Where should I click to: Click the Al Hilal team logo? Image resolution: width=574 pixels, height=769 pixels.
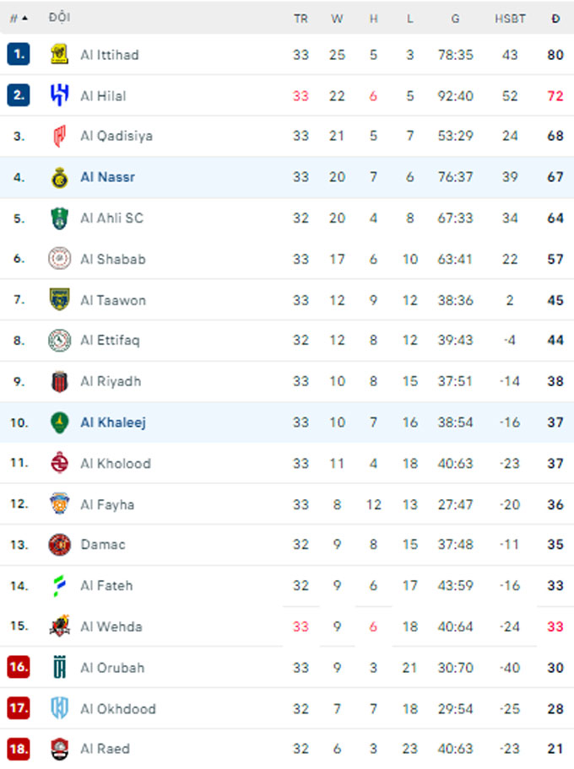tap(59, 95)
